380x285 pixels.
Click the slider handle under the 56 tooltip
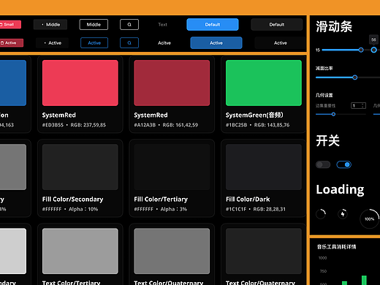(x=373, y=50)
